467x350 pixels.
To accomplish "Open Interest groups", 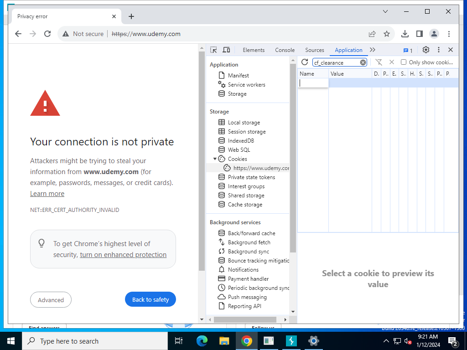I will point(246,186).
